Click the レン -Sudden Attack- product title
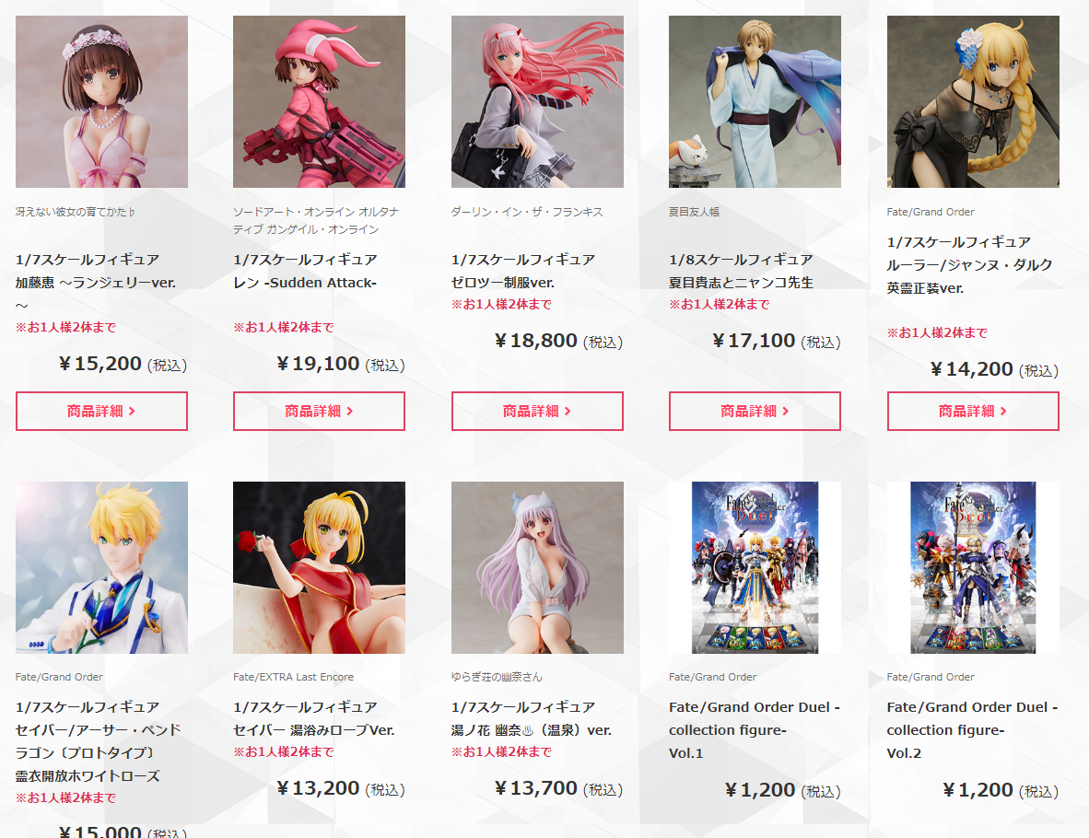 (x=306, y=271)
